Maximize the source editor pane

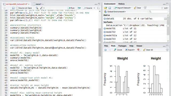99,4
